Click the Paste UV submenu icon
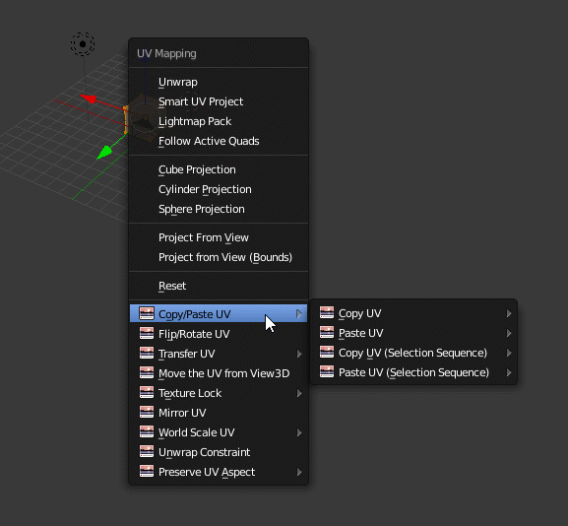 (327, 332)
